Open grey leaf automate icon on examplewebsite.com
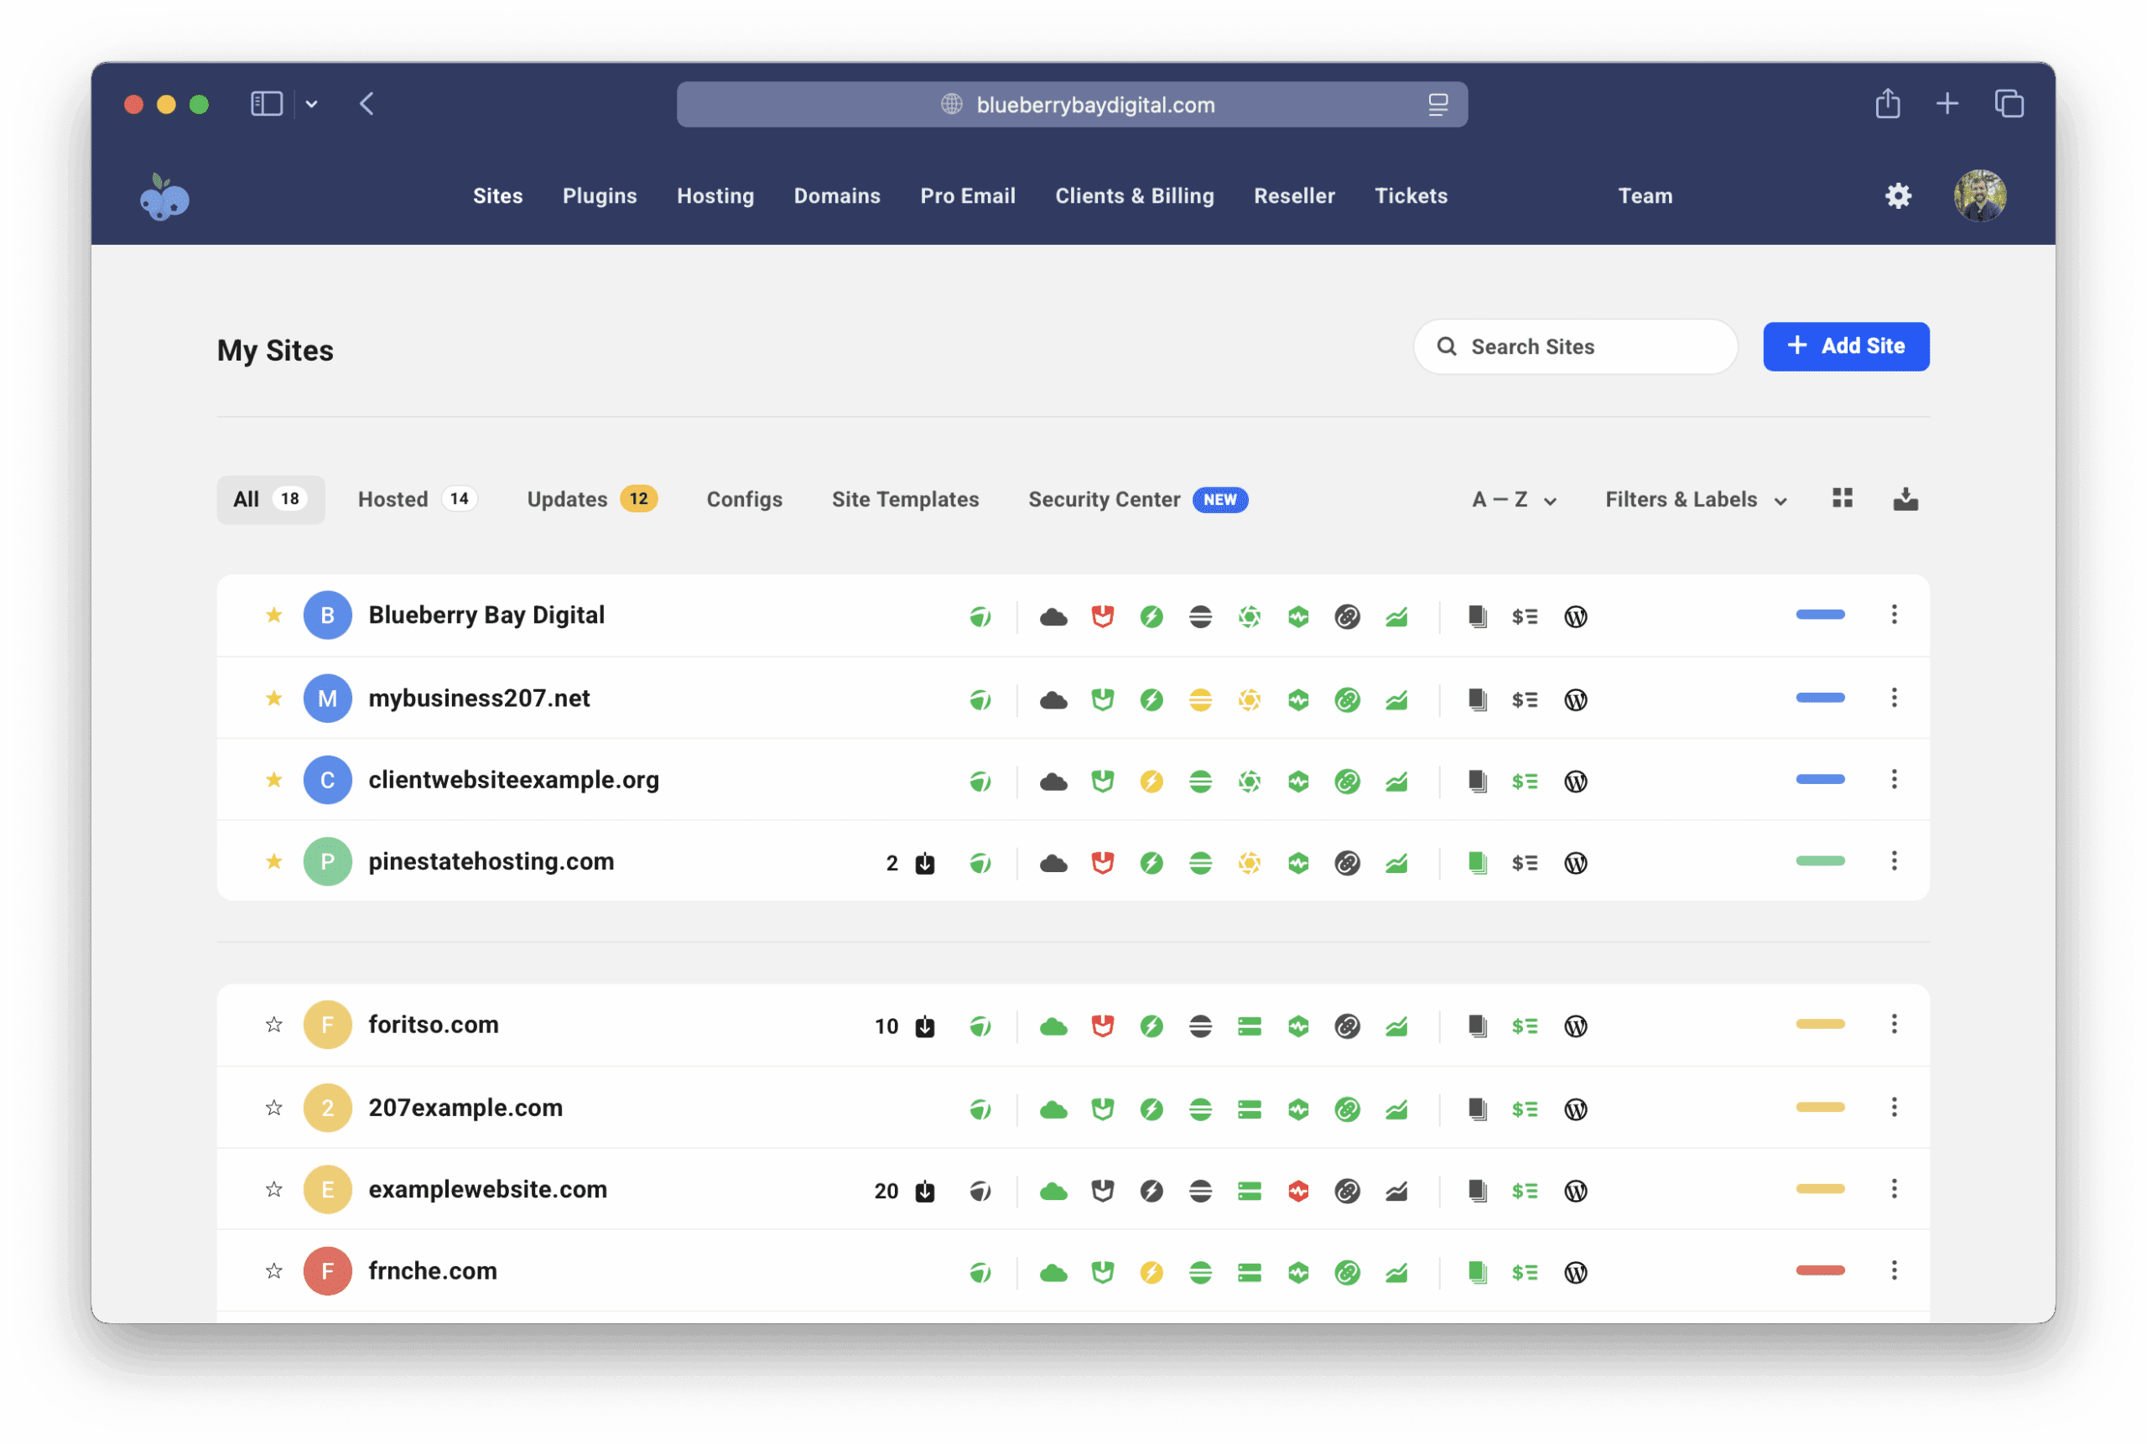Viewport: 2147px width, 1444px height. [x=980, y=1191]
